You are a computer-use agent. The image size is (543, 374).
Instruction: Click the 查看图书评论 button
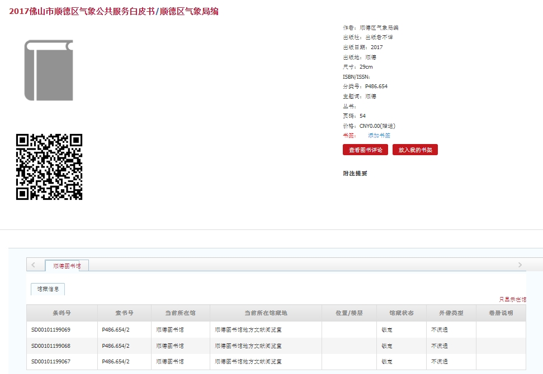[365, 150]
